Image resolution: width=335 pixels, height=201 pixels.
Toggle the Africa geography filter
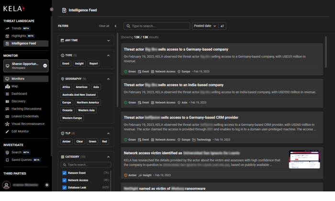click(x=66, y=87)
